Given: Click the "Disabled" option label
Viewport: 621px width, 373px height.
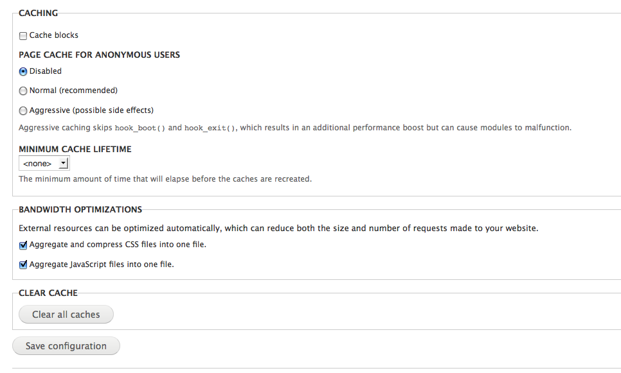Looking at the screenshot, I should [x=46, y=71].
